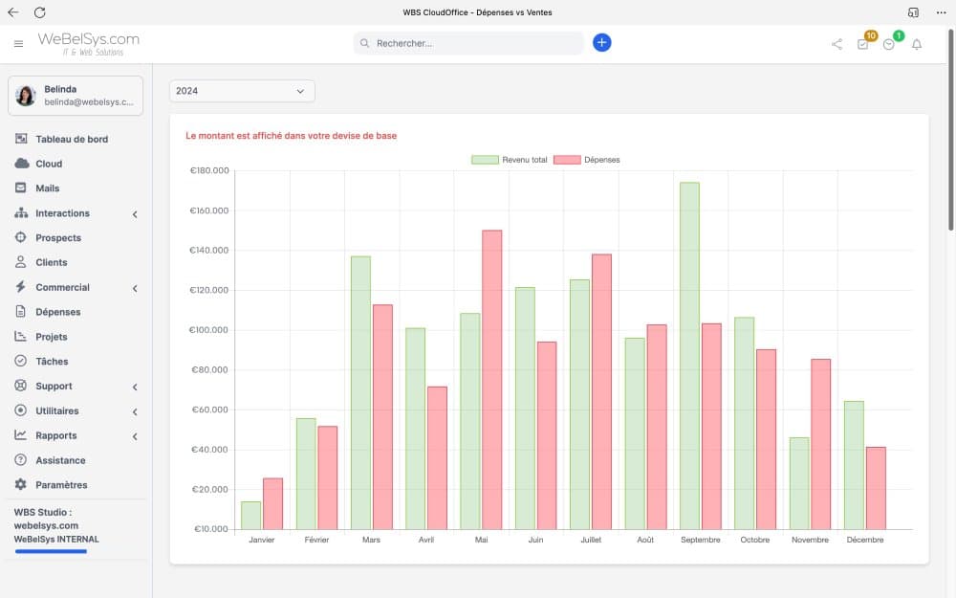Click the WeBelSys.com logo link
This screenshot has width=956, height=598.
[x=88, y=43]
